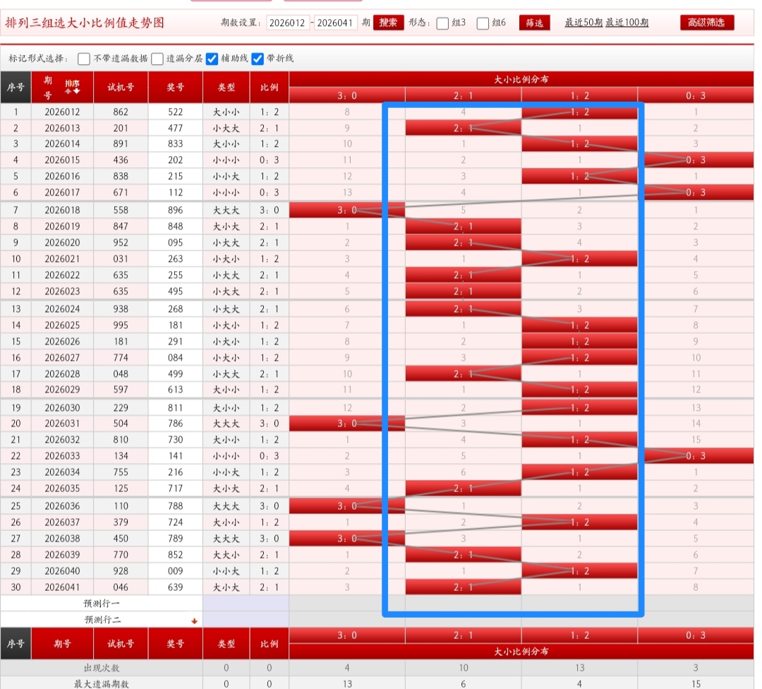Show the 最近100期 recent results
Screen dimensions: 762x689
[x=627, y=23]
